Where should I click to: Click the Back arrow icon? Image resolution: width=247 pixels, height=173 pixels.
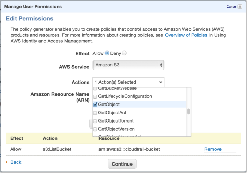7,162
